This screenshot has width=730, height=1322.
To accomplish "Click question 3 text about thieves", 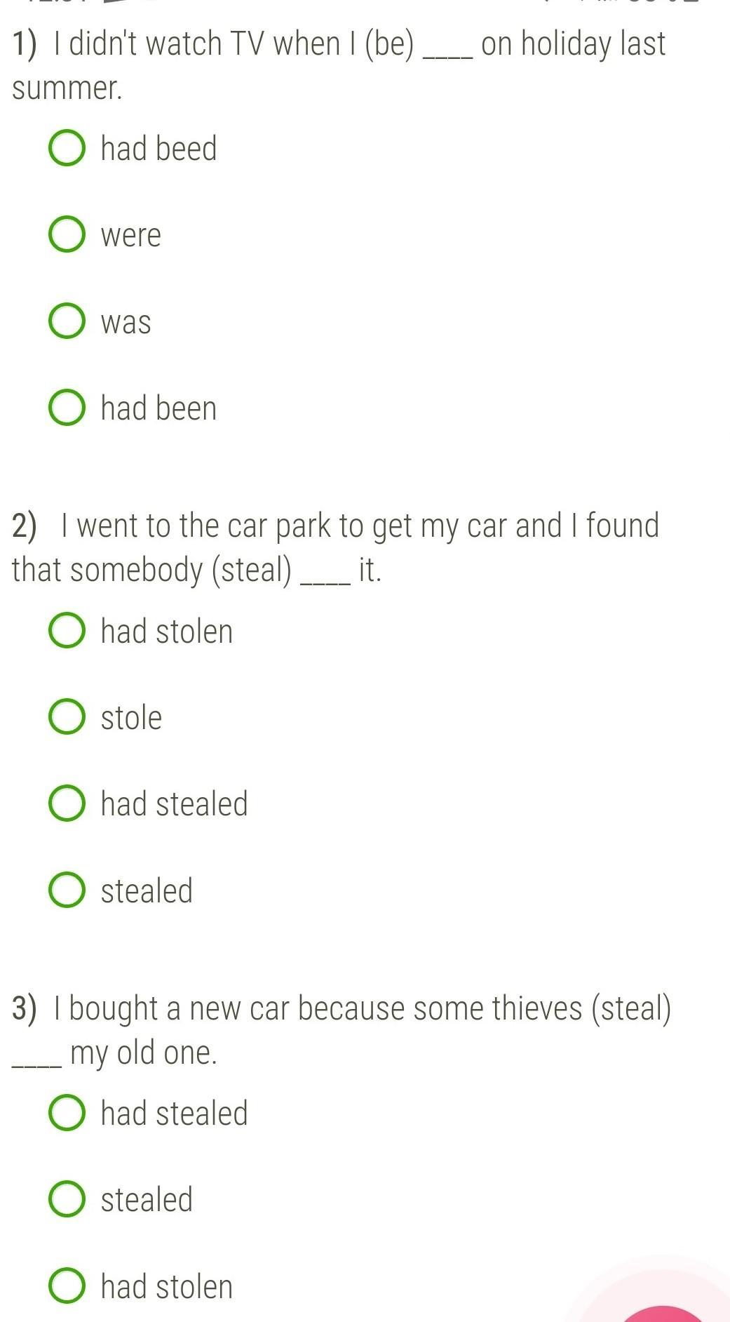I will click(342, 1030).
